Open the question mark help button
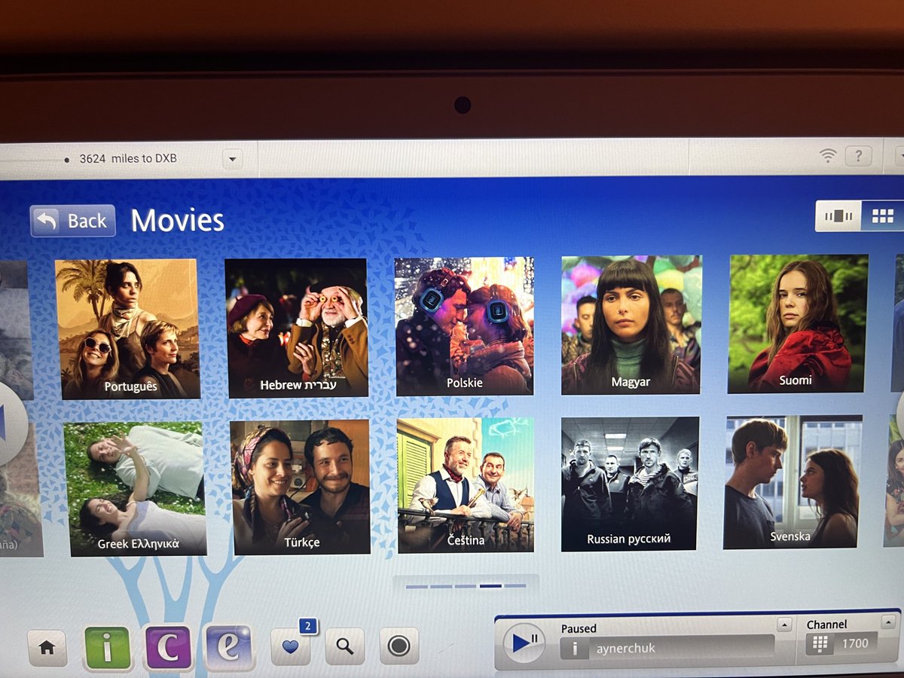 (858, 156)
